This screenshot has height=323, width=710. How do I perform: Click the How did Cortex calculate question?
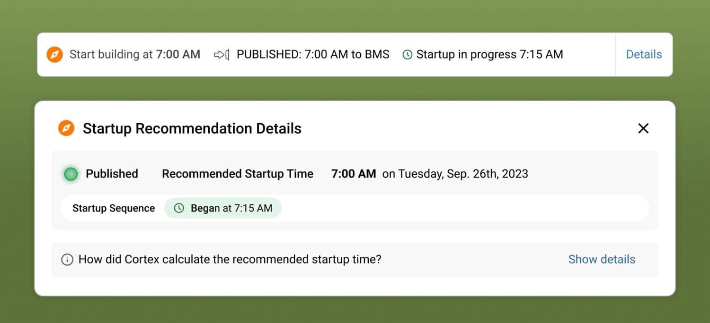coord(230,259)
